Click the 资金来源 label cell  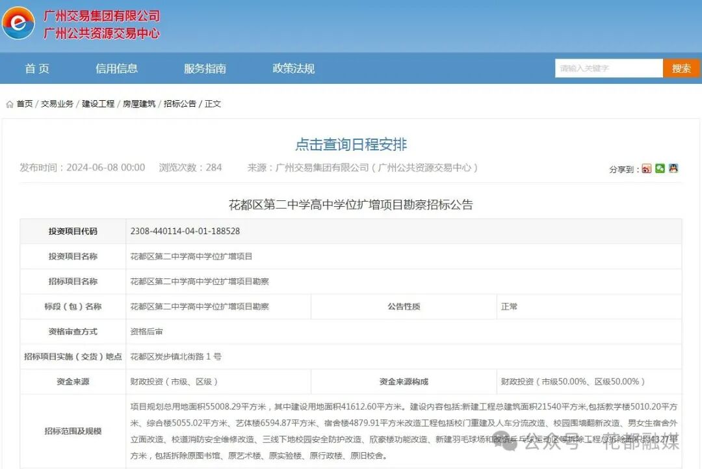pos(73,382)
